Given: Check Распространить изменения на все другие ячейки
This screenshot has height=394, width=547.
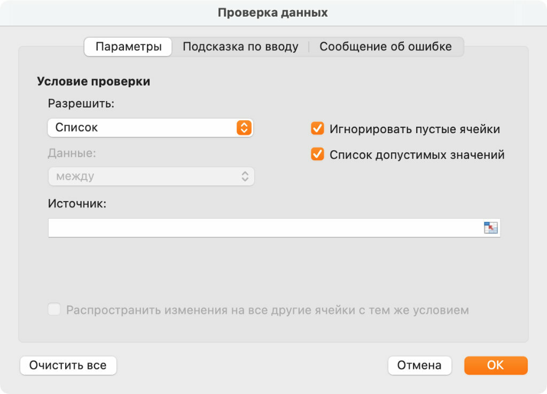Looking at the screenshot, I should (54, 309).
